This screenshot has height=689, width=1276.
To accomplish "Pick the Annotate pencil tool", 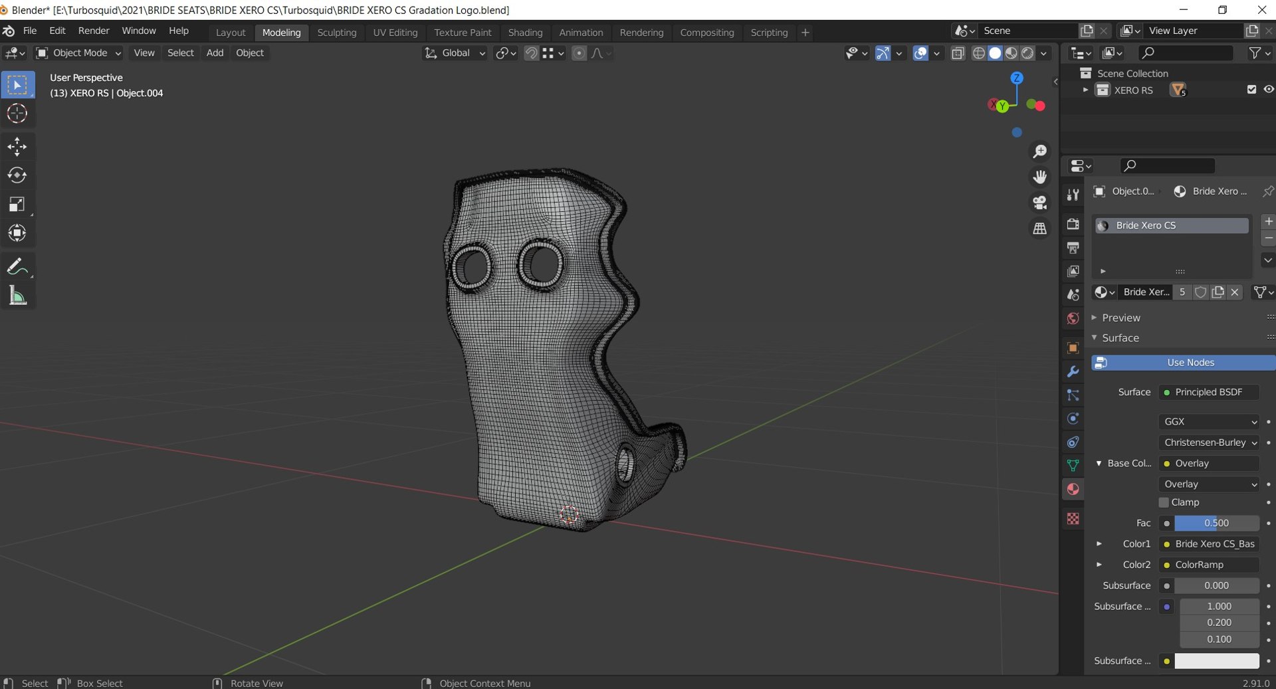I will pyautogui.click(x=17, y=266).
